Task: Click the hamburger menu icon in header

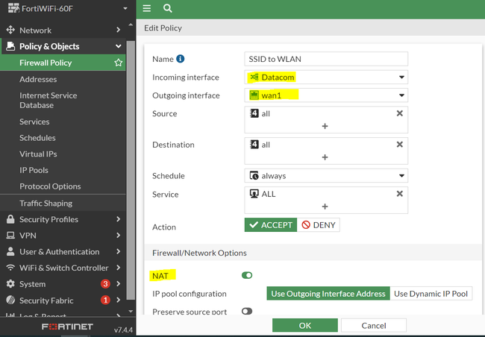Action: click(x=146, y=8)
